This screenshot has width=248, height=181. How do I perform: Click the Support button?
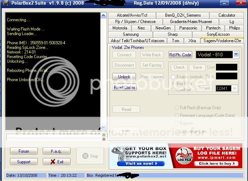[x=24, y=162]
